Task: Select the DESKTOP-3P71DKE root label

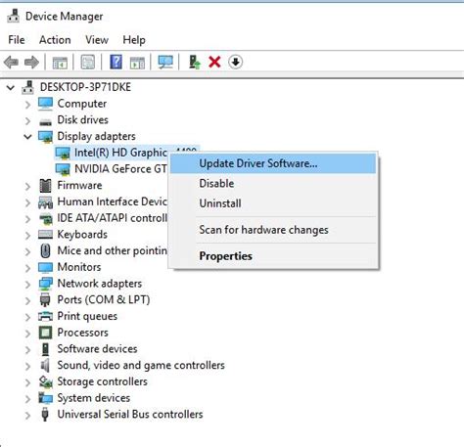Action: (x=85, y=87)
